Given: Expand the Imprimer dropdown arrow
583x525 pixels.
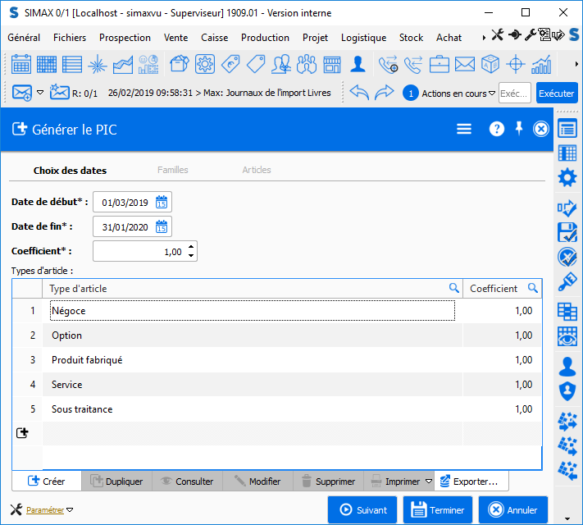Looking at the screenshot, I should (427, 482).
